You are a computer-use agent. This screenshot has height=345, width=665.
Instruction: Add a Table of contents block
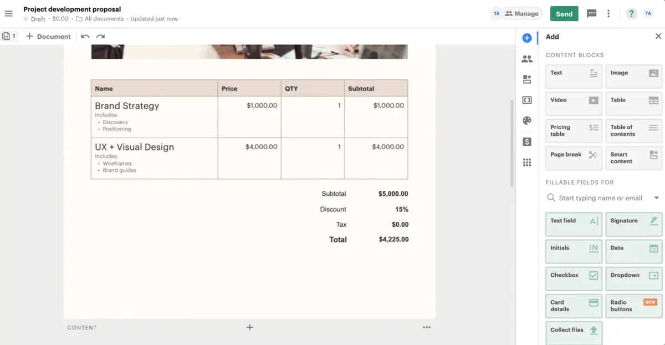click(634, 130)
